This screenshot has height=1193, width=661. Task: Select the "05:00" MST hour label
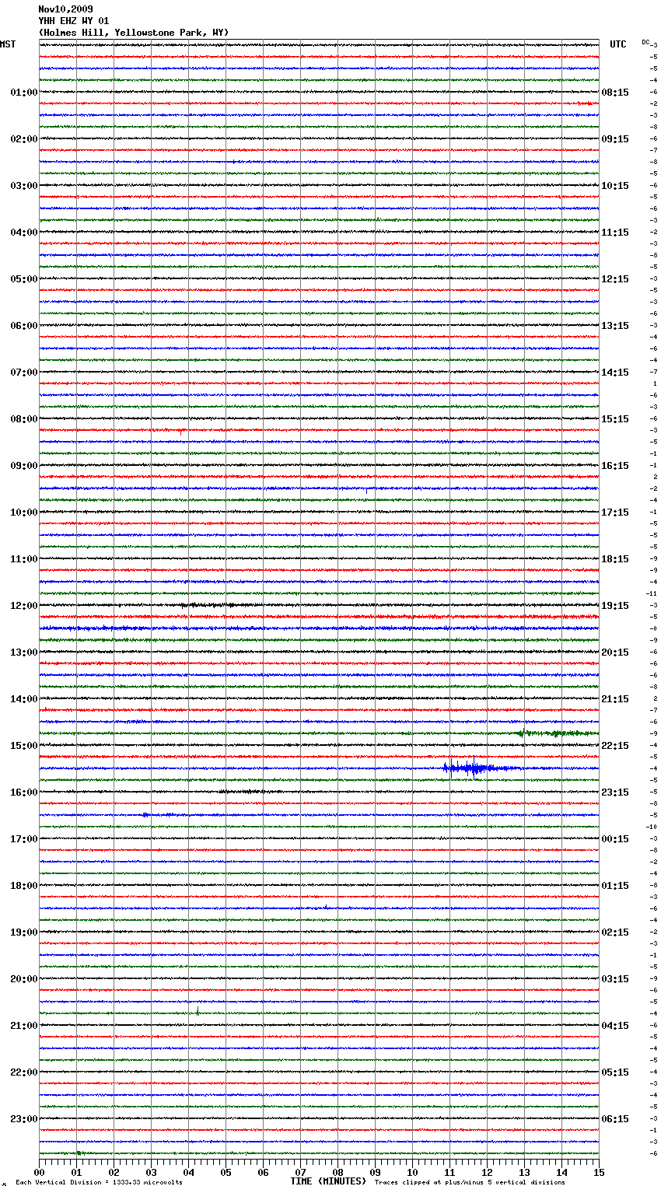(x=24, y=279)
